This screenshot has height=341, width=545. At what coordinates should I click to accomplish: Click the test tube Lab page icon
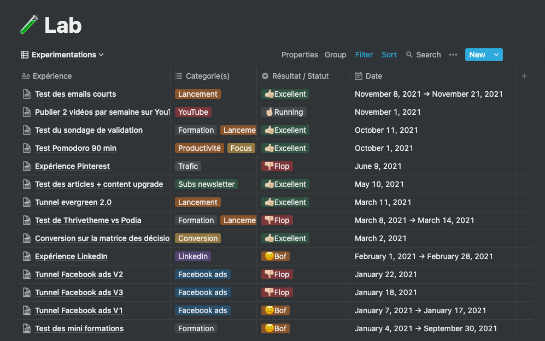point(29,25)
